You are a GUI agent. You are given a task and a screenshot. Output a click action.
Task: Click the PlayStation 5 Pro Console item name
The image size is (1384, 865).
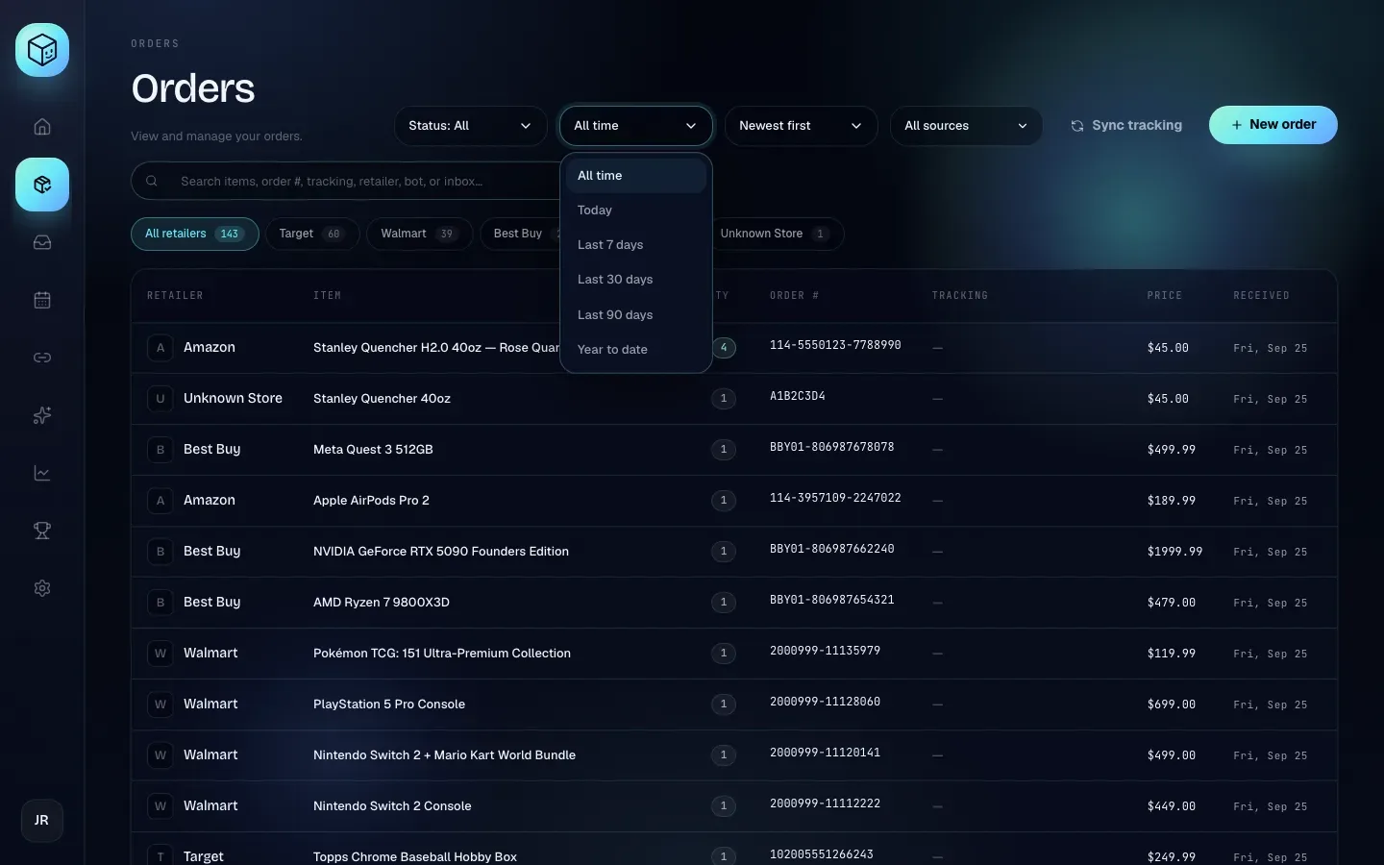389,704
